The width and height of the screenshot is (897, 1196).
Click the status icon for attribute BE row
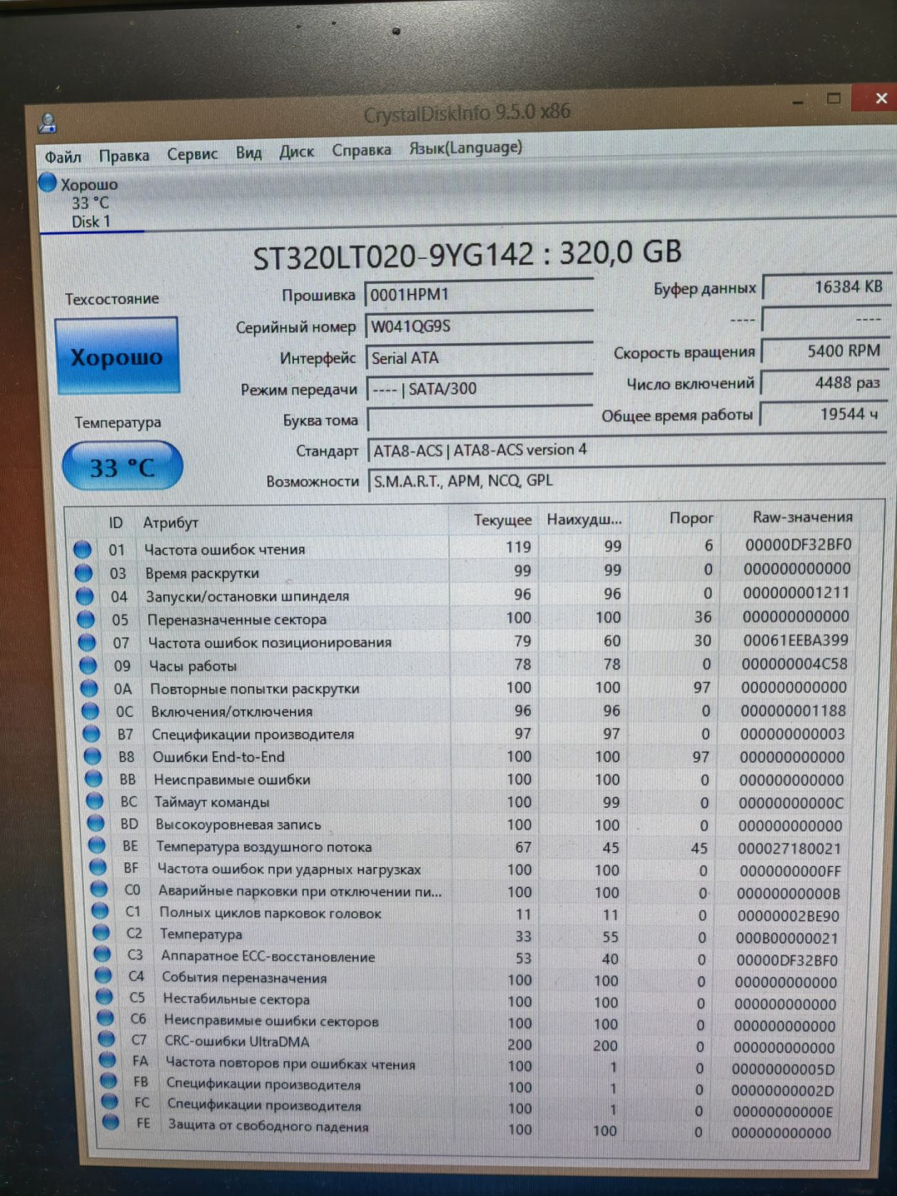point(96,846)
